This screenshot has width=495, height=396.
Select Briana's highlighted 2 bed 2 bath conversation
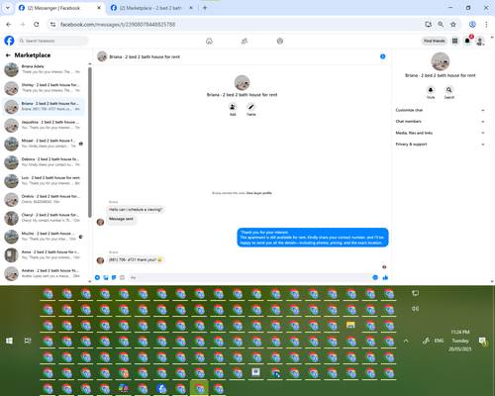pyautogui.click(x=44, y=106)
